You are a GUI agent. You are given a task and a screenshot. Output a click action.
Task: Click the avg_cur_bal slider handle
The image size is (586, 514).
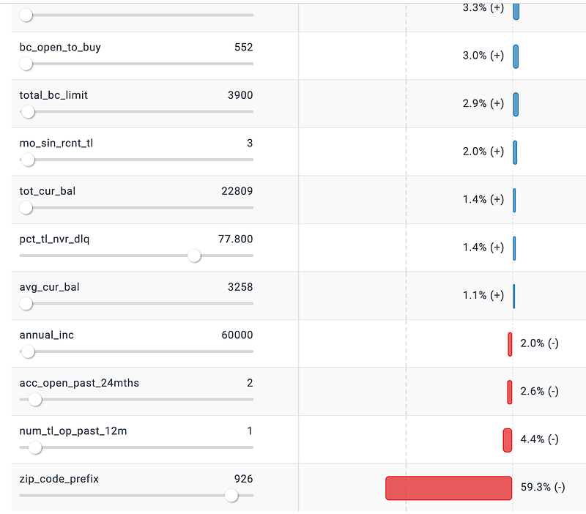click(26, 304)
